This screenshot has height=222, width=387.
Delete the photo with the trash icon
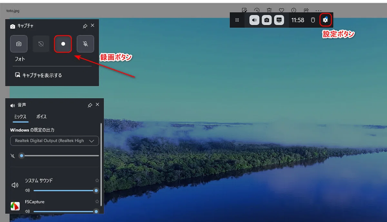(x=269, y=10)
